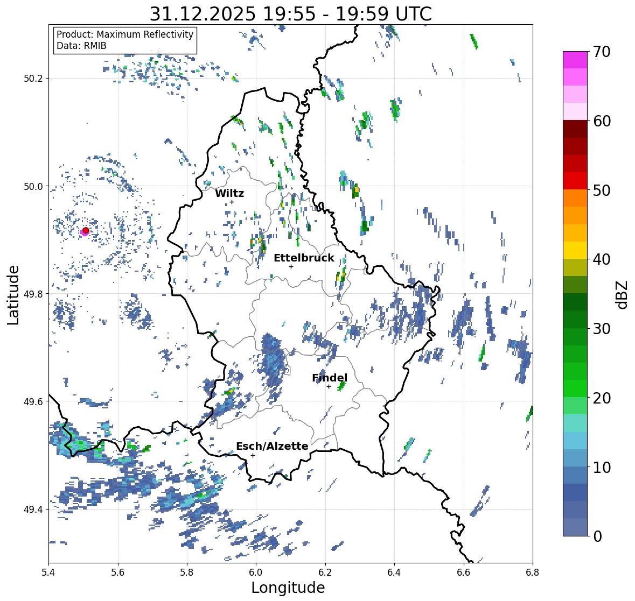Click the 'Data: RMIB' text
Viewport: 635px width, 601px height.
[x=81, y=46]
